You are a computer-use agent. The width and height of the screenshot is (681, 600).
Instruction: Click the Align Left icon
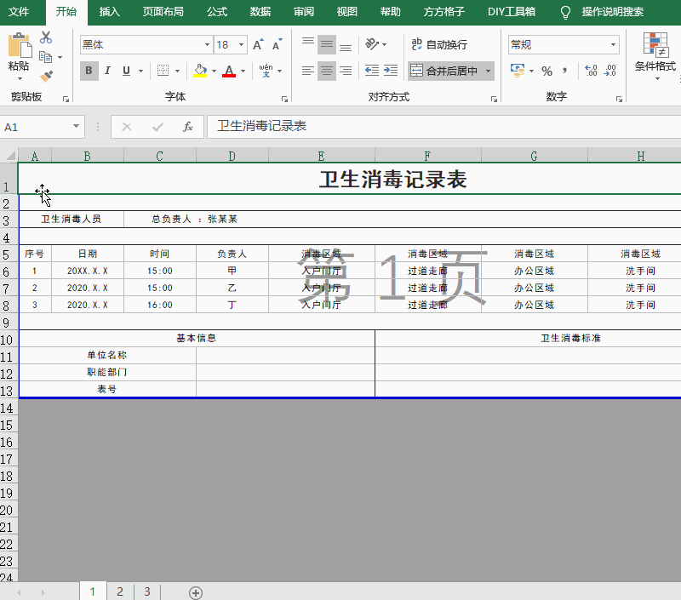click(x=308, y=71)
